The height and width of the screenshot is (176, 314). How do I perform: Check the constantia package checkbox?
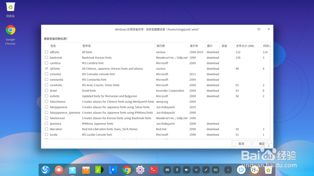(x=47, y=80)
